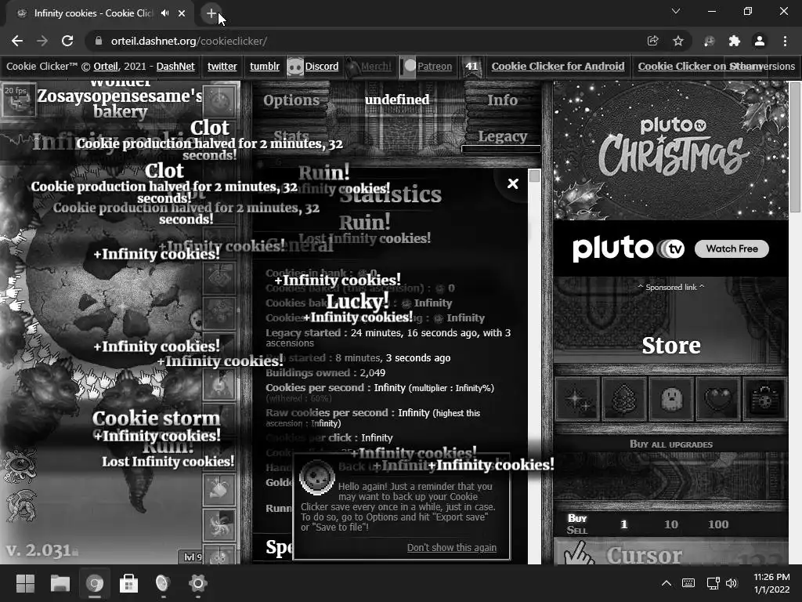Click the address bar URL field
This screenshot has height=602, width=802.
[x=358, y=41]
